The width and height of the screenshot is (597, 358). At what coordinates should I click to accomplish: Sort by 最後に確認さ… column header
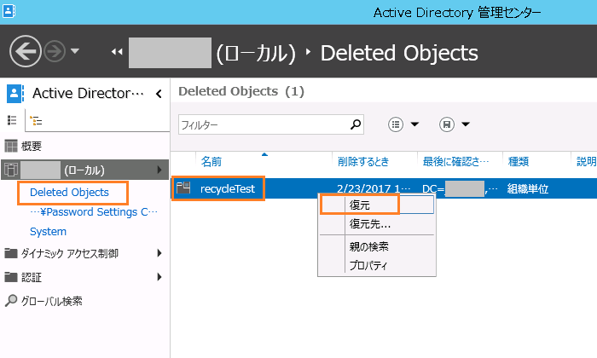point(455,162)
